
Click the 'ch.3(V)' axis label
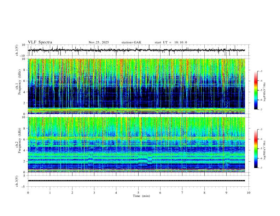(17, 181)
